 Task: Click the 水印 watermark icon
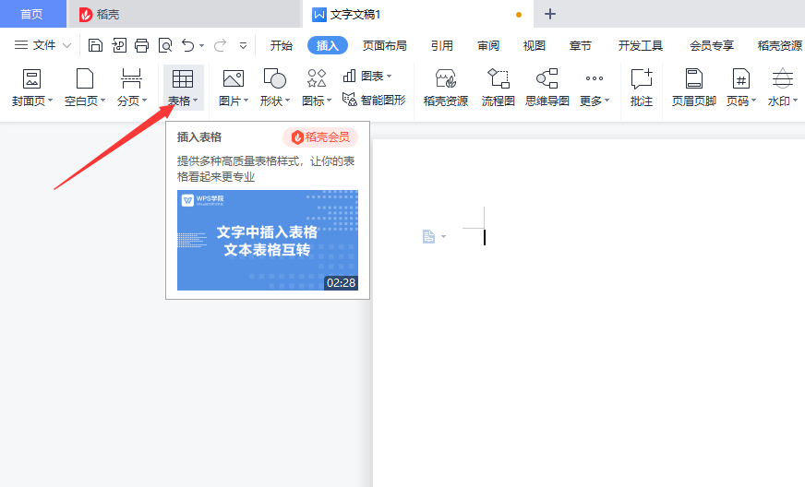tap(783, 78)
